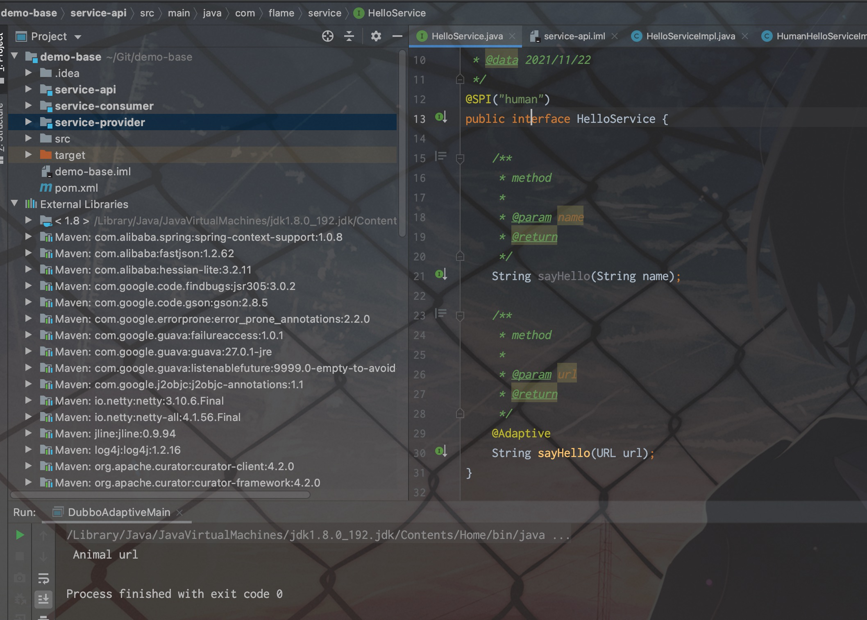
Task: Fold the comment block at line 15
Action: pos(460,158)
